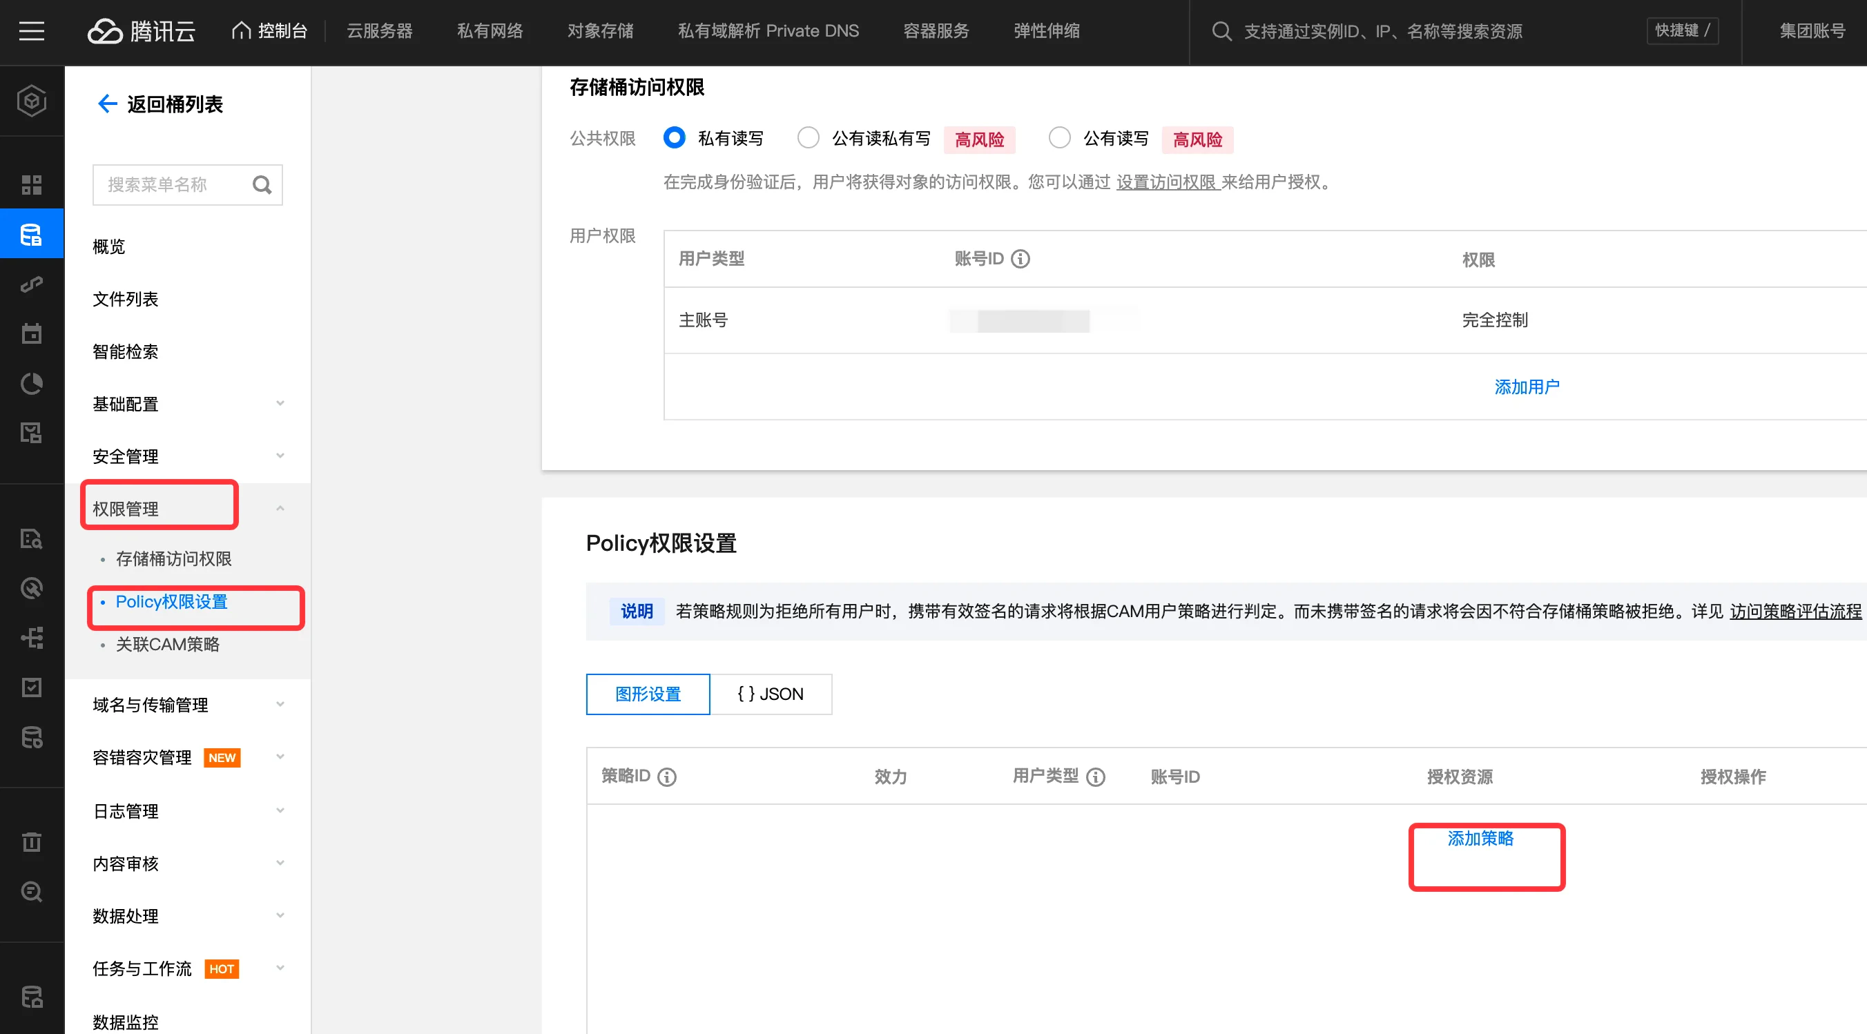Click info icon next to 账号ID header
Viewport: 1867px width, 1034px height.
tap(1020, 259)
